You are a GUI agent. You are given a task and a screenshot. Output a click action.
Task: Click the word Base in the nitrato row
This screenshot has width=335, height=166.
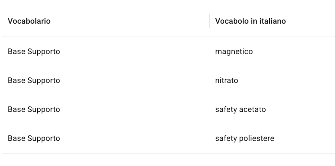[x=16, y=80]
